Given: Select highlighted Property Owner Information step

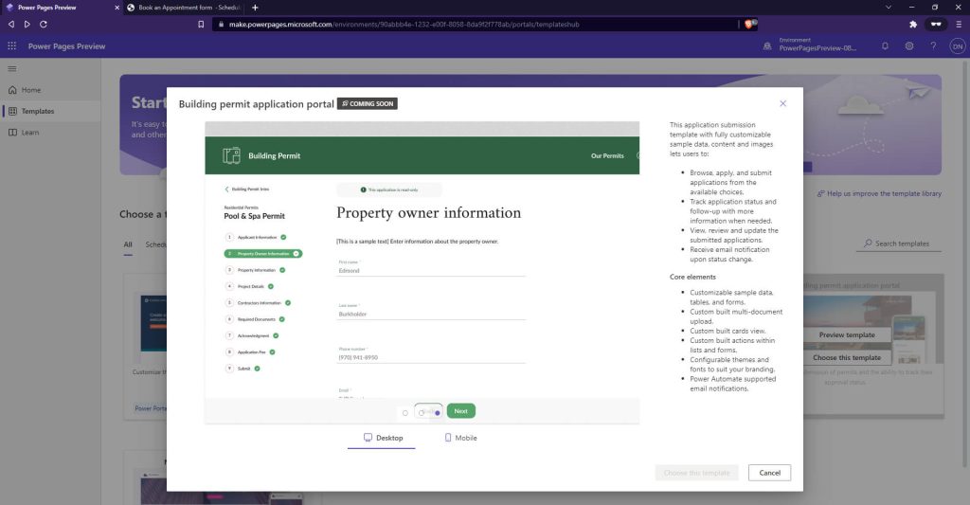Looking at the screenshot, I should tap(263, 254).
